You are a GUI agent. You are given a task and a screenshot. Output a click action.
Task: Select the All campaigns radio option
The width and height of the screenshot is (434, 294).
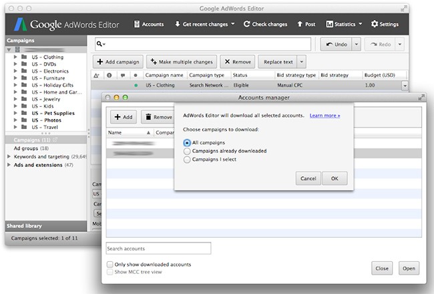click(x=186, y=143)
